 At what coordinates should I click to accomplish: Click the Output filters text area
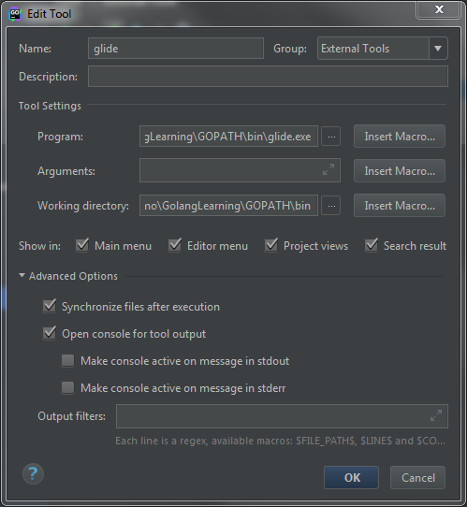tap(282, 416)
